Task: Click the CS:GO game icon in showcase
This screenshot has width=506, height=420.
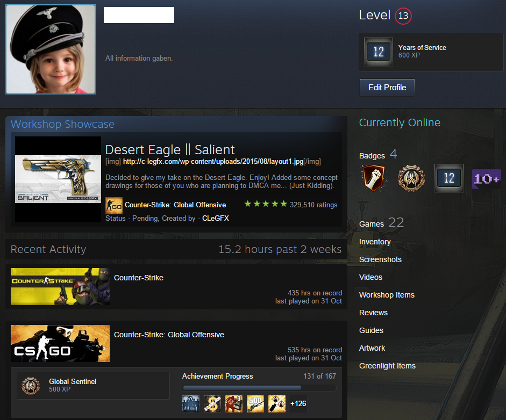Action: (114, 205)
